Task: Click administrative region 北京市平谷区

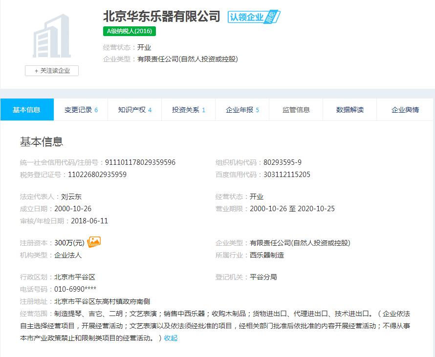Action: [75, 277]
